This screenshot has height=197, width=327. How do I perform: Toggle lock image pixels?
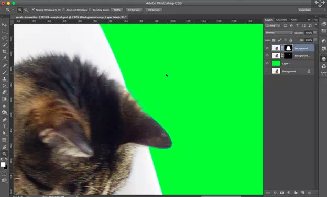[279, 40]
